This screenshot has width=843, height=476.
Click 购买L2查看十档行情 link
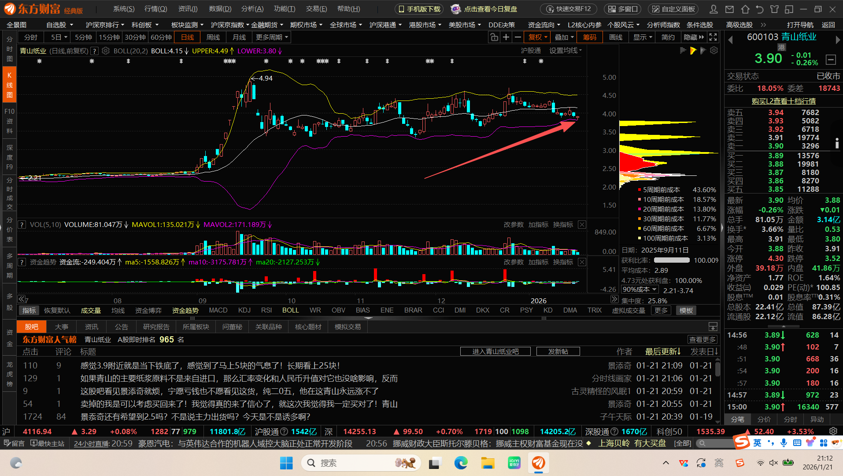click(x=784, y=101)
